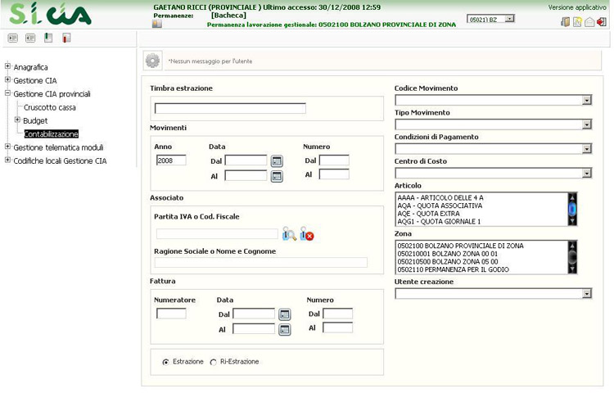Click the green panel layout icon

coord(48,38)
